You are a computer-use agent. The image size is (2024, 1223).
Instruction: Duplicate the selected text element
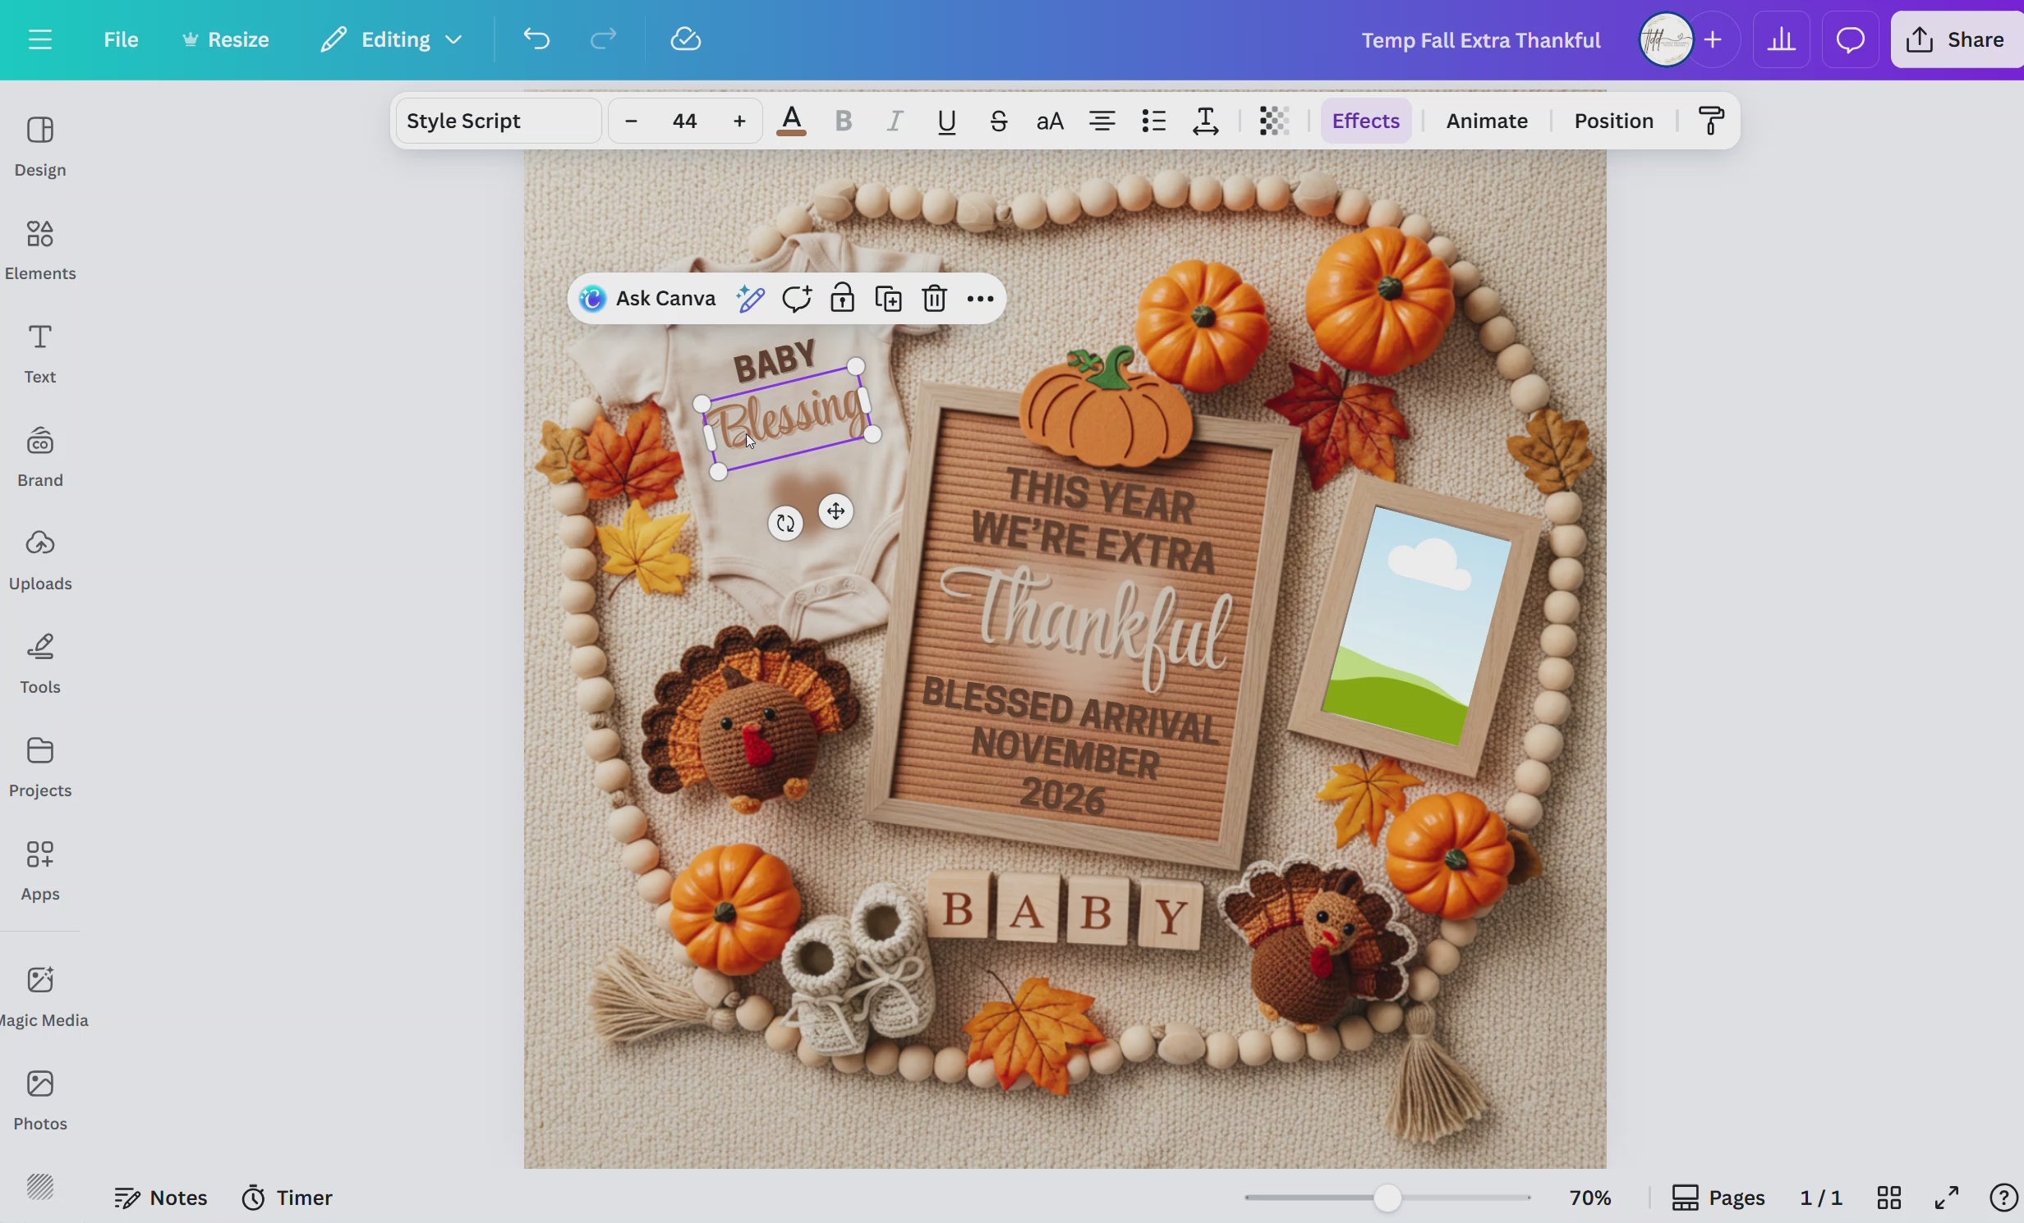(887, 298)
